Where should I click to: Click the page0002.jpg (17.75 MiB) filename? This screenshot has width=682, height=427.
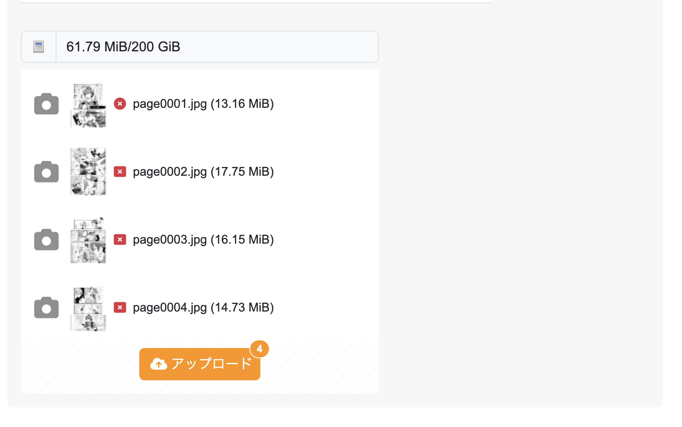coord(203,172)
